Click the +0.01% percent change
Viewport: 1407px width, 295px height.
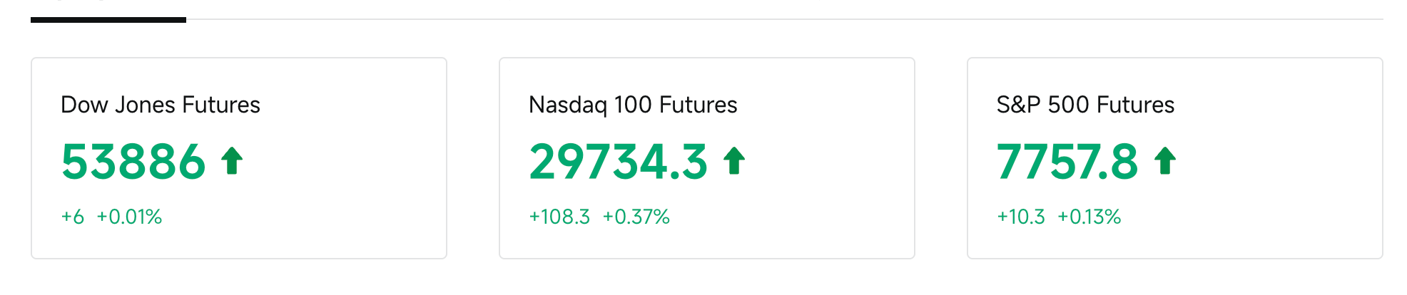click(x=129, y=217)
